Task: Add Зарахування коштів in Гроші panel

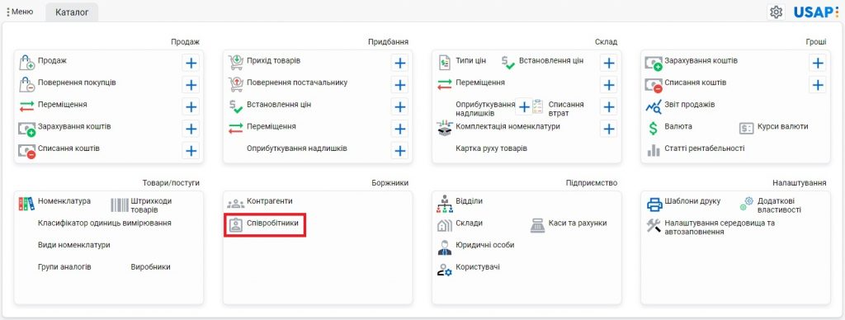Action: (818, 64)
